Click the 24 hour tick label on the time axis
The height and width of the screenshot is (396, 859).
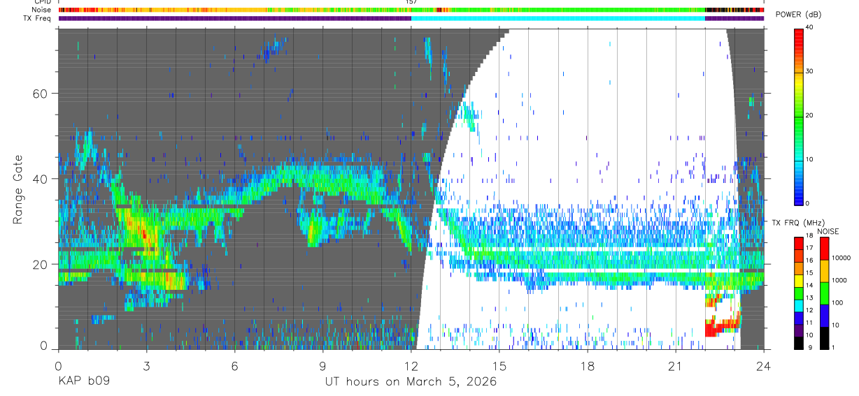(x=764, y=366)
